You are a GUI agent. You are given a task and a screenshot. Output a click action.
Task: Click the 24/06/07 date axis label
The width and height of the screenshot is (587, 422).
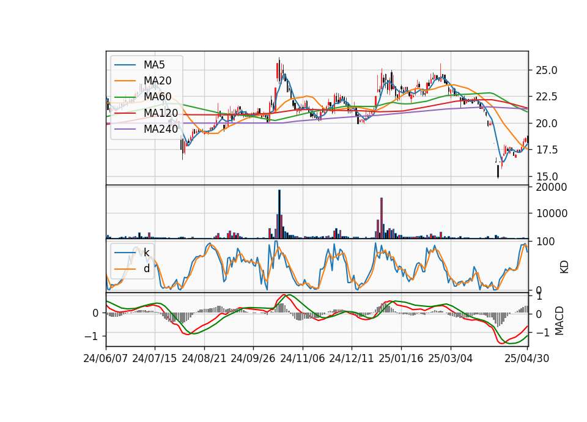[106, 358]
